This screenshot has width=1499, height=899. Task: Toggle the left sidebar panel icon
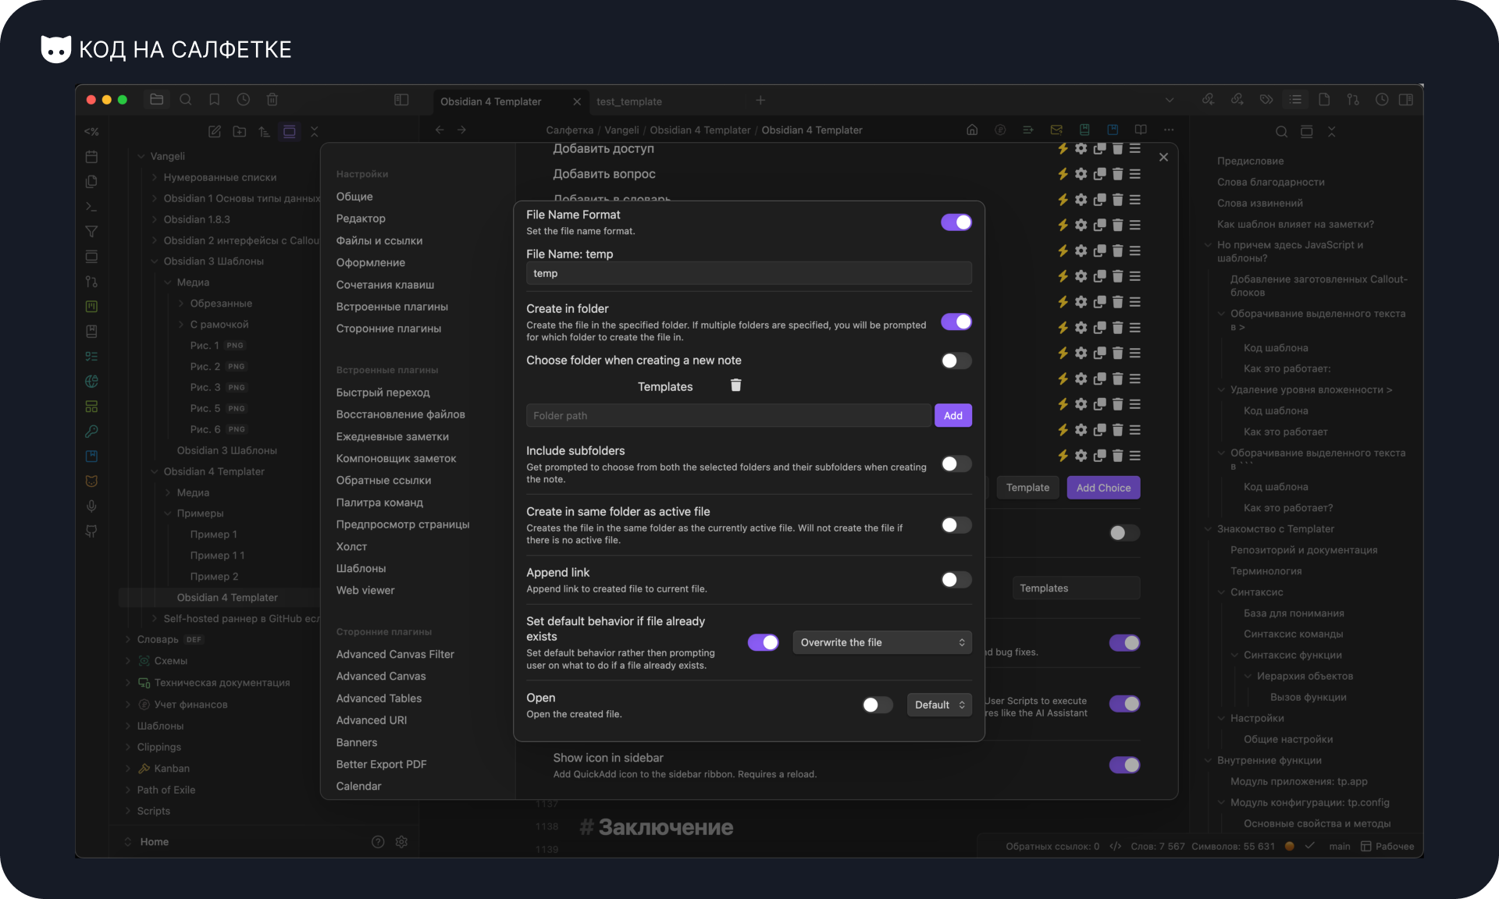click(x=401, y=100)
